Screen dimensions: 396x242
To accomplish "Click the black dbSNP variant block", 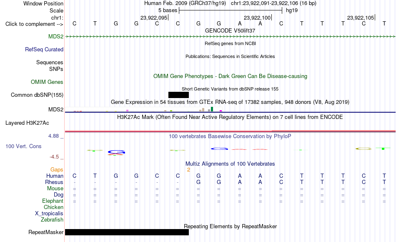I will [178, 95].
